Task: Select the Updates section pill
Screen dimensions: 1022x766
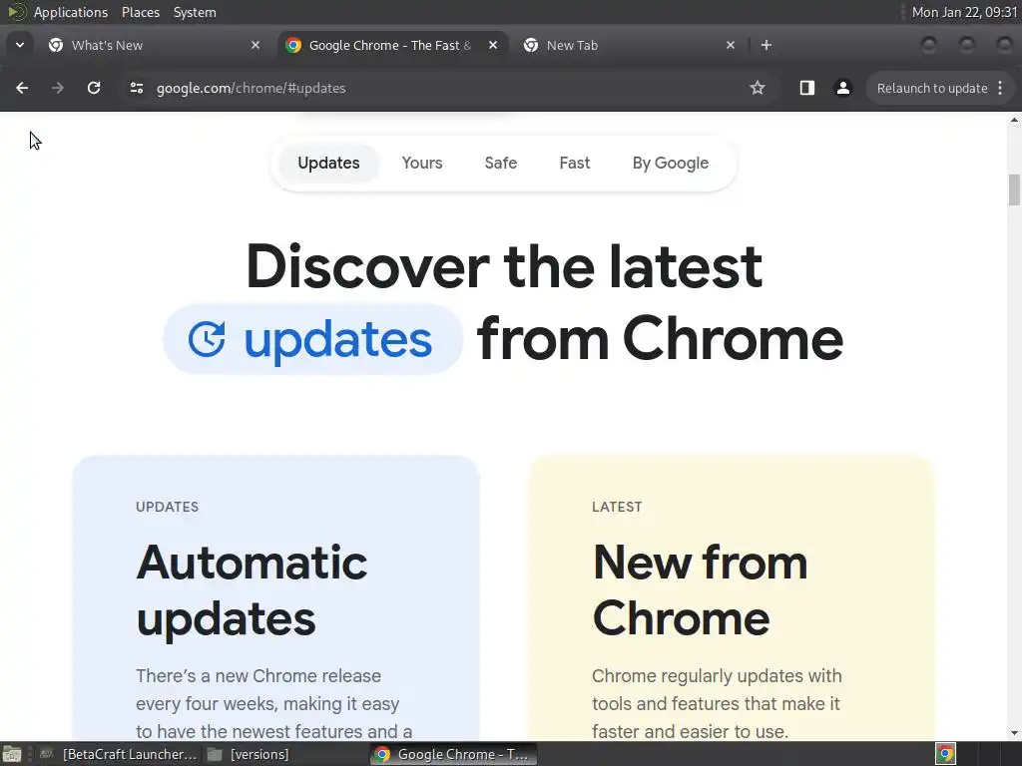Action: pyautogui.click(x=328, y=163)
